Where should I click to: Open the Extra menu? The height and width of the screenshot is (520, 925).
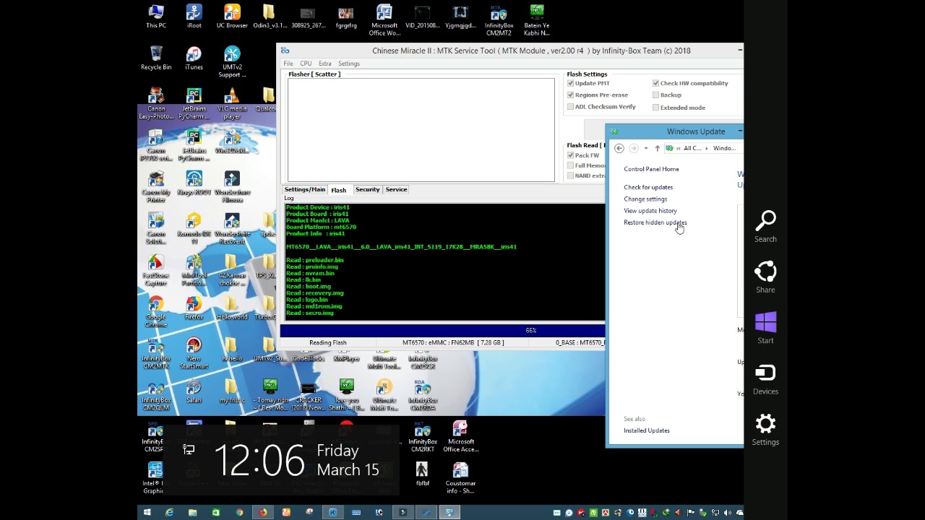(x=325, y=64)
